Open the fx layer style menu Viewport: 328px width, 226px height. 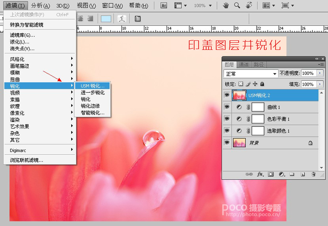(x=260, y=174)
